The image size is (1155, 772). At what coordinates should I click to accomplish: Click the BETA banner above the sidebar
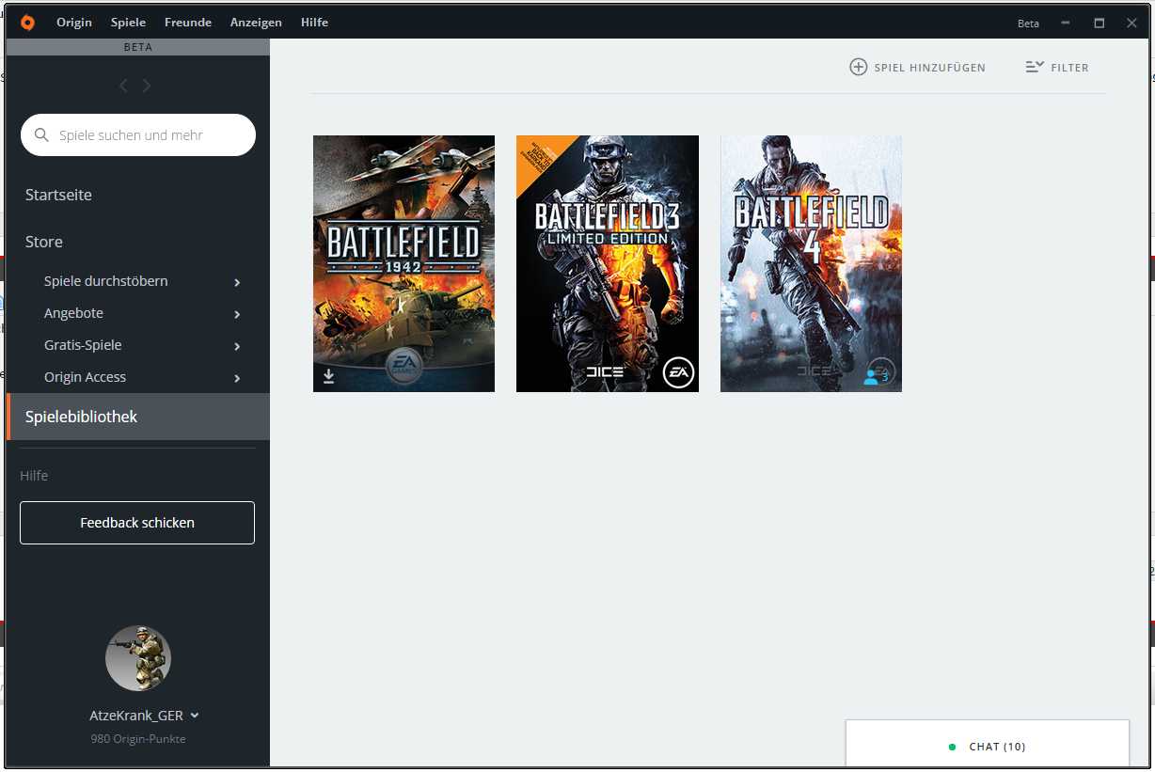(x=138, y=47)
